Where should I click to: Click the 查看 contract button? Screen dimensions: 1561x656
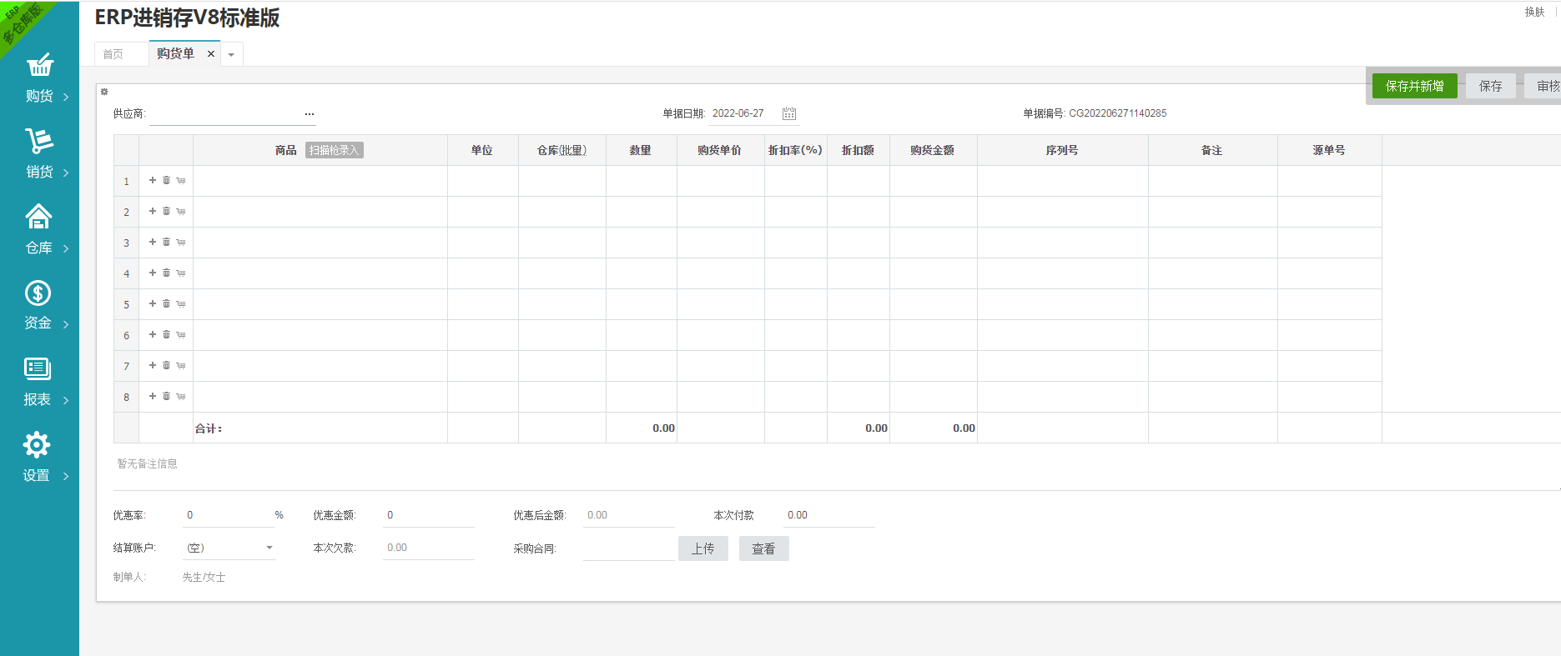coord(764,548)
